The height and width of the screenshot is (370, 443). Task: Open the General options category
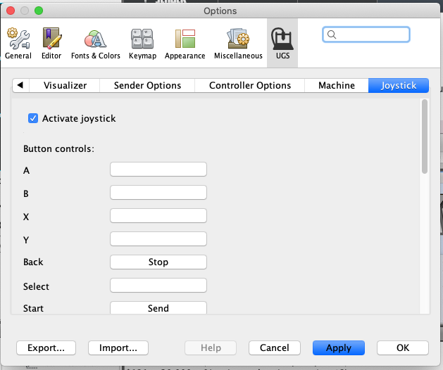tap(18, 44)
